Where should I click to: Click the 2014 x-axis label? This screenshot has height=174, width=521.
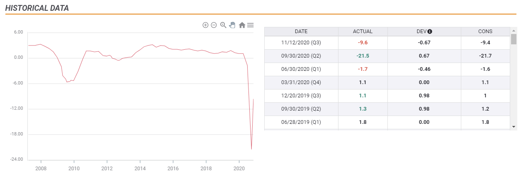(x=140, y=169)
